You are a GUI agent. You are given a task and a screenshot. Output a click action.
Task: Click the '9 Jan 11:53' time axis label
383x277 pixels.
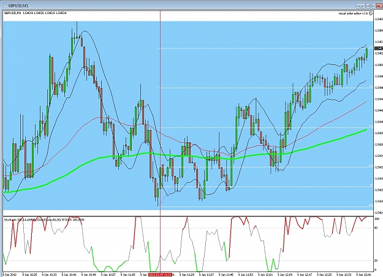(x=246, y=275)
